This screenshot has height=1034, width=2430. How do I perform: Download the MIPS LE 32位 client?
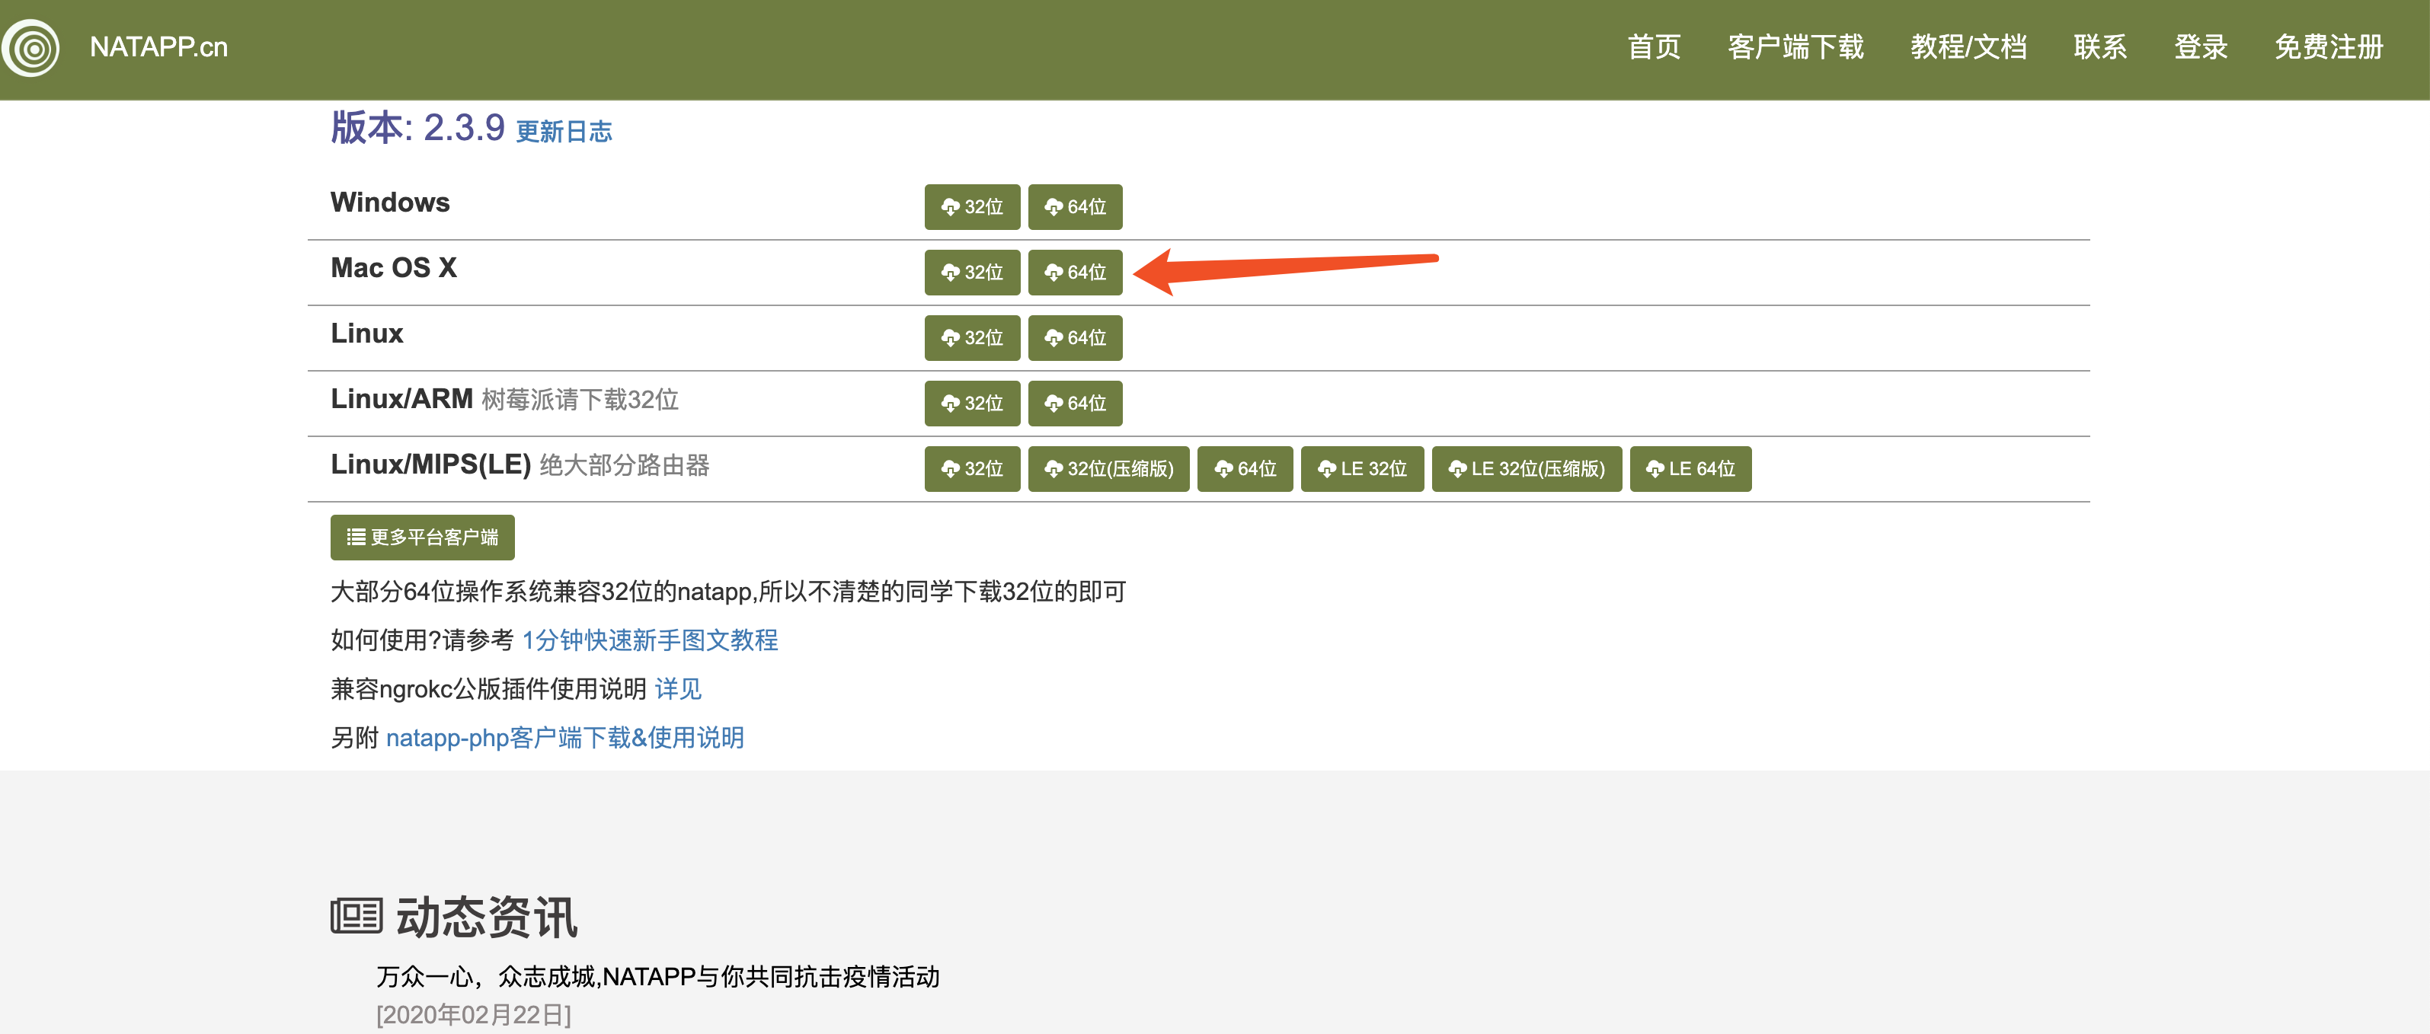point(1362,469)
